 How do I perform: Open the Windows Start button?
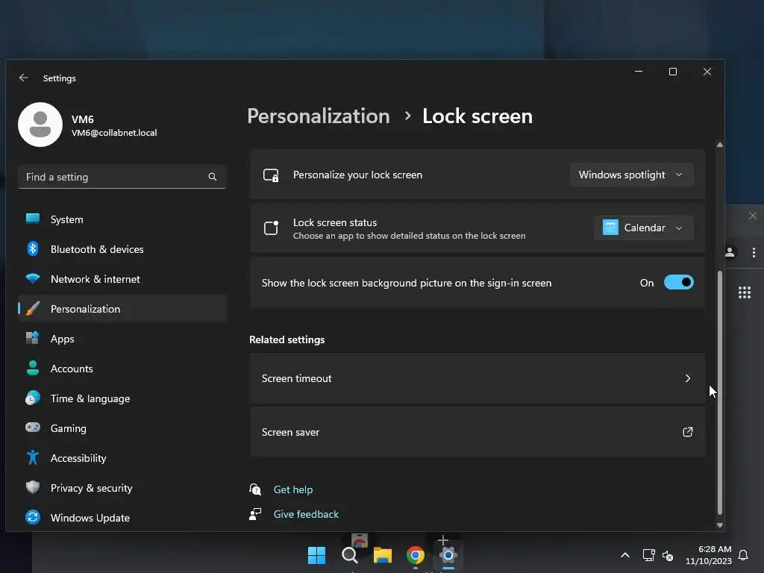pyautogui.click(x=316, y=555)
